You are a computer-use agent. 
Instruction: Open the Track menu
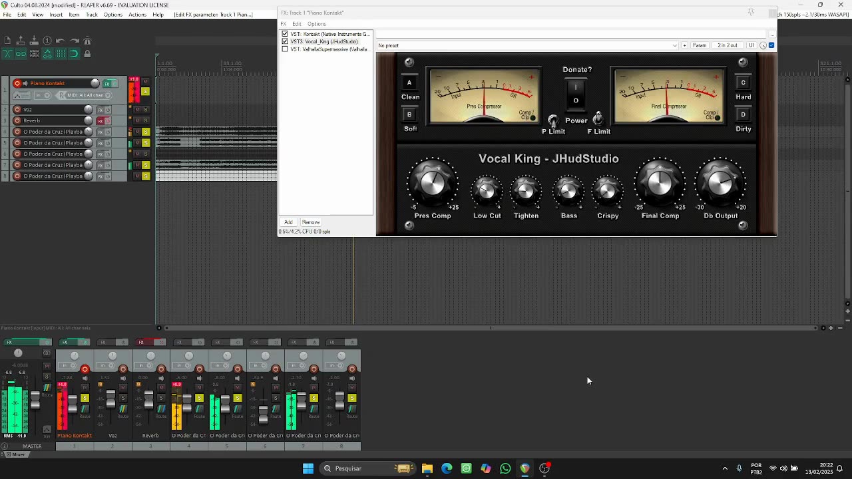[92, 15]
